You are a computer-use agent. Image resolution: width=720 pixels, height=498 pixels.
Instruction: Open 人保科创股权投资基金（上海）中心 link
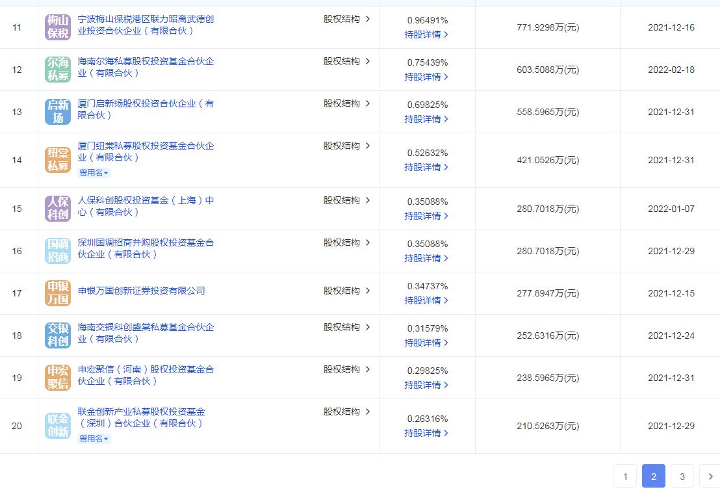click(146, 206)
